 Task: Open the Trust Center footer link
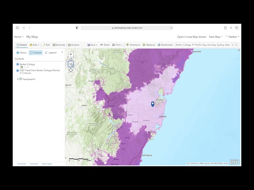pos(21,164)
